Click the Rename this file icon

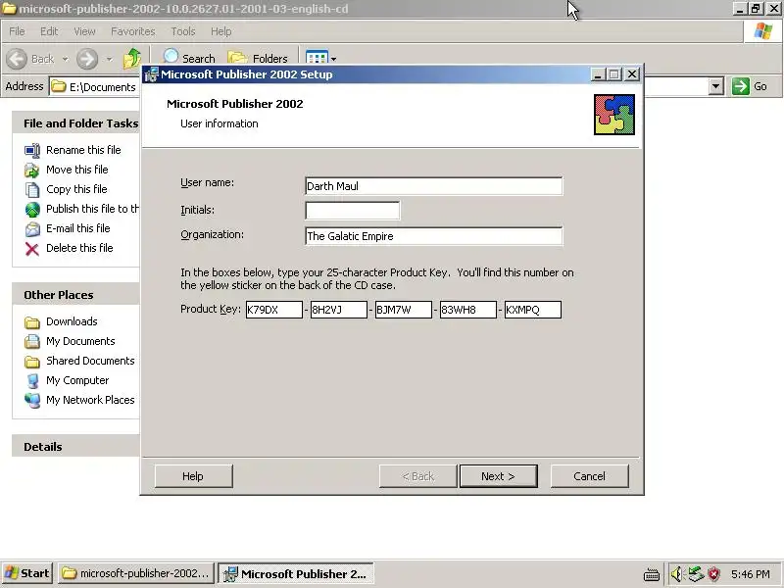pyautogui.click(x=32, y=151)
